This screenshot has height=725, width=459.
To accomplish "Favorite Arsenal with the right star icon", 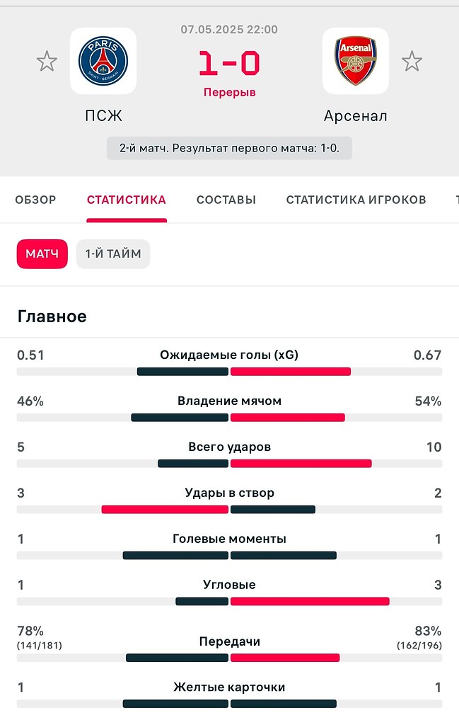I will point(412,62).
